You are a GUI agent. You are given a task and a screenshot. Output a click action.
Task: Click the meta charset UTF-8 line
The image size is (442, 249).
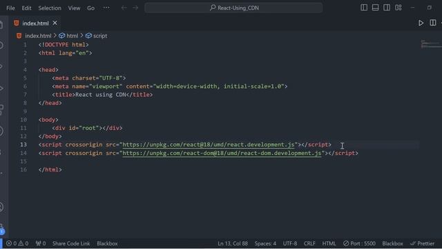(x=89, y=78)
